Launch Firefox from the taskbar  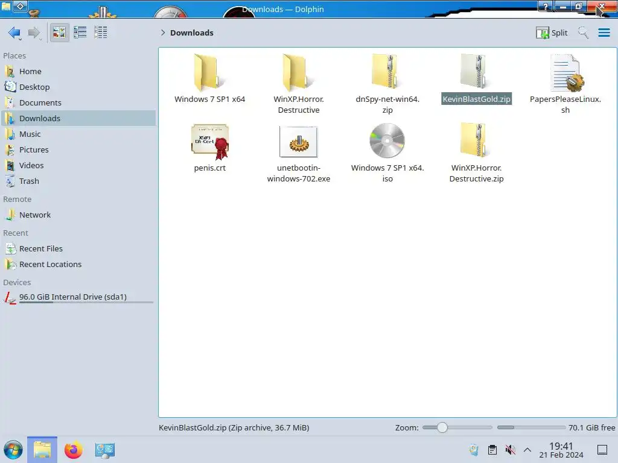(x=73, y=450)
